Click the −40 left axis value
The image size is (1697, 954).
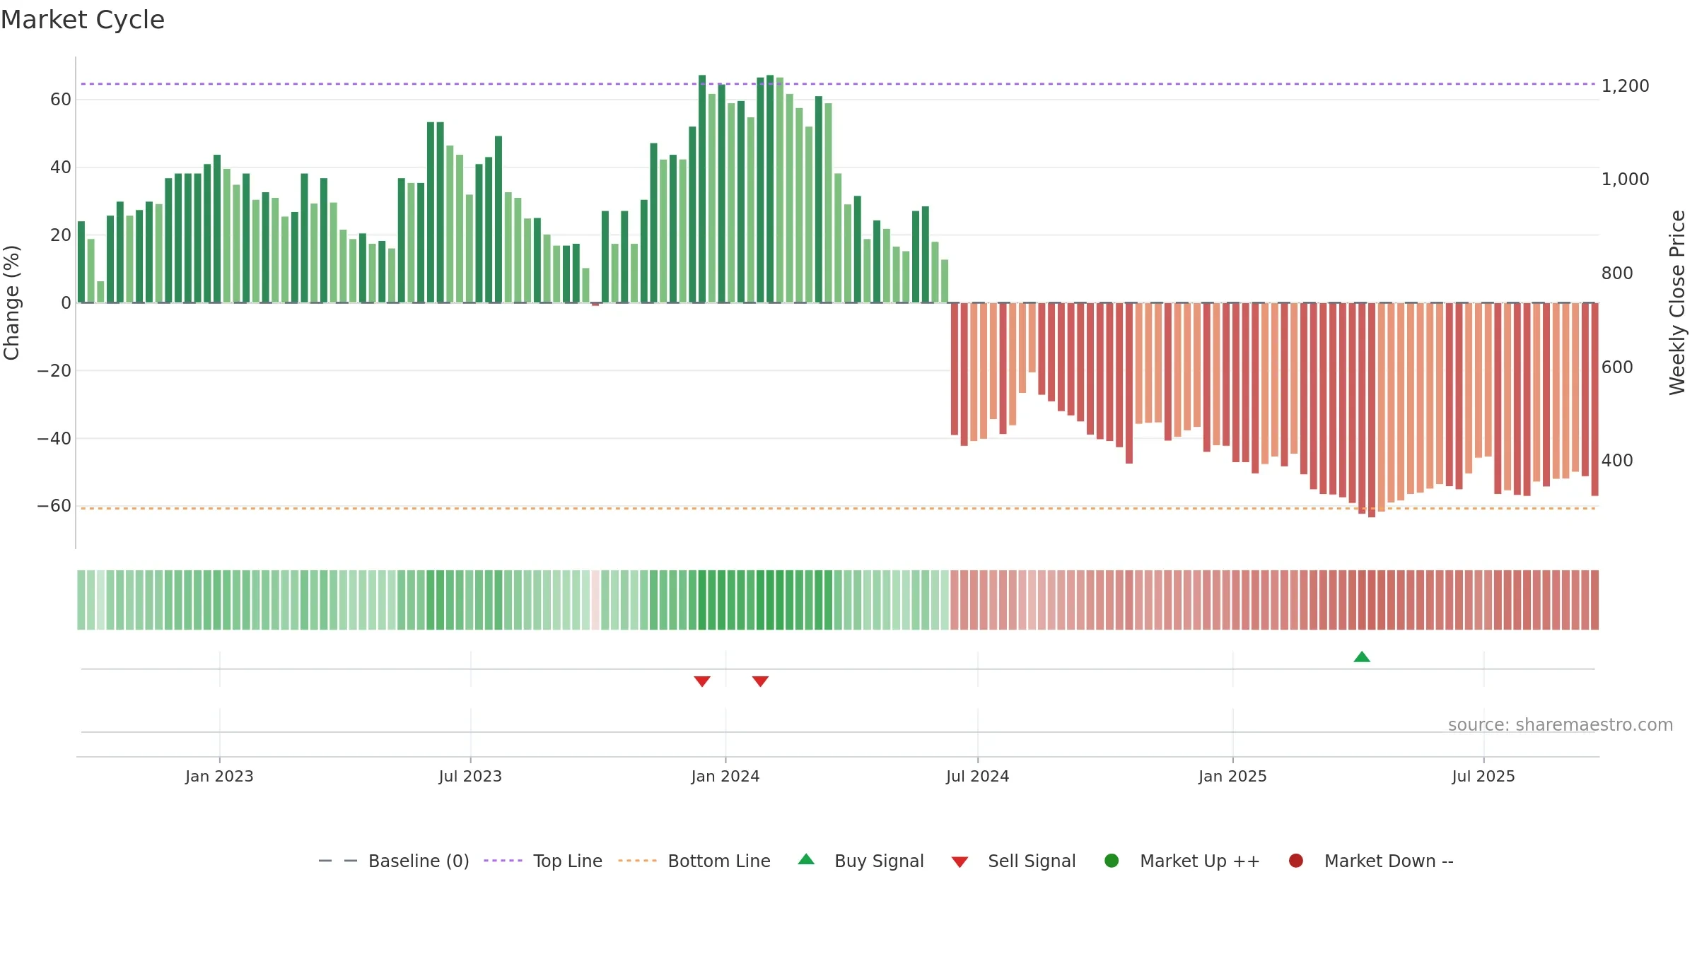pyautogui.click(x=54, y=438)
